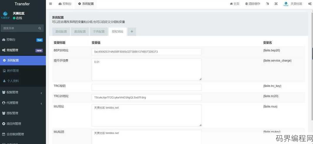Click the {$site.trc_key} variable name
The image size is (313, 144).
[x=272, y=86]
